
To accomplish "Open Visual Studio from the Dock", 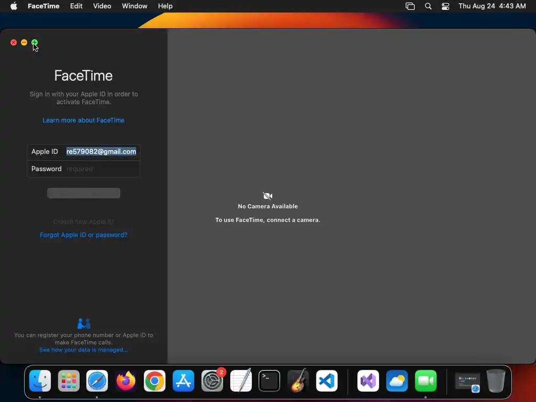I will coord(368,381).
